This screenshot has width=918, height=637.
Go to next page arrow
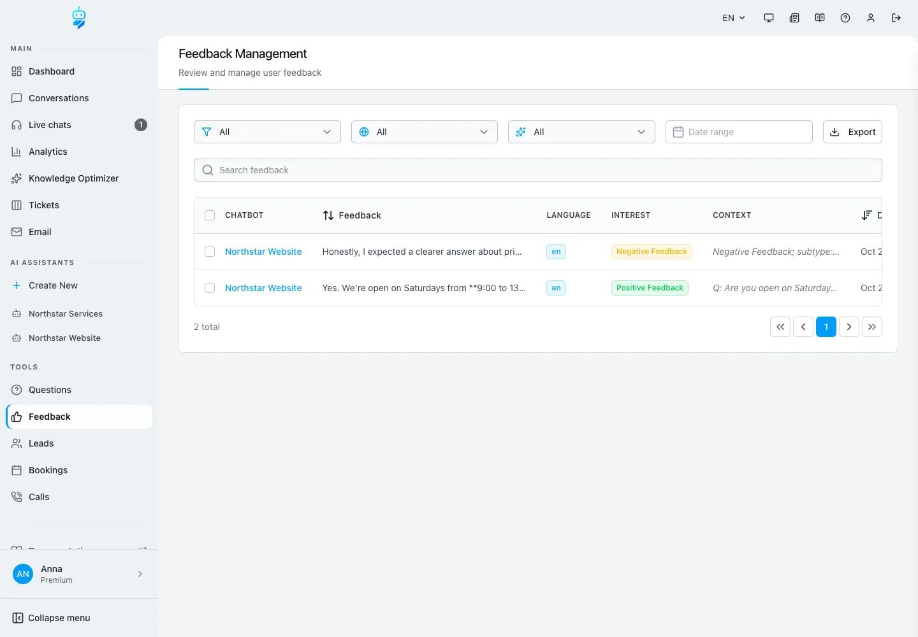(849, 327)
